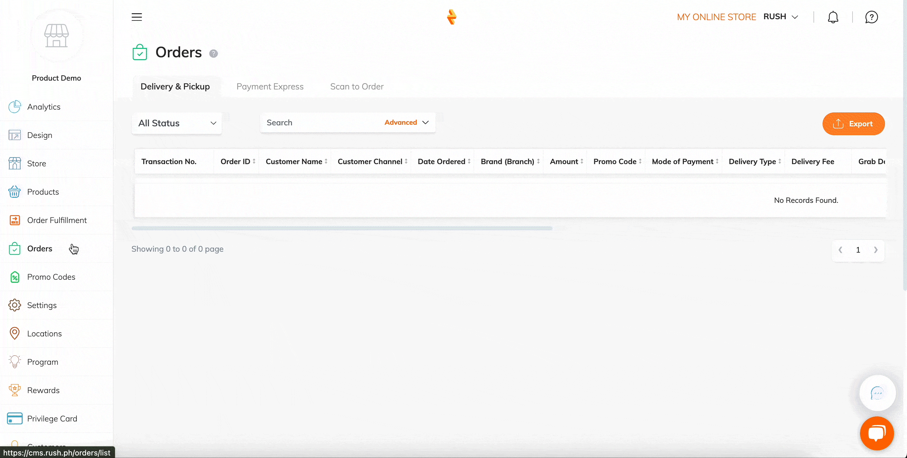Click the Product Demo store name
Screen dimensions: 907x458
tap(56, 78)
